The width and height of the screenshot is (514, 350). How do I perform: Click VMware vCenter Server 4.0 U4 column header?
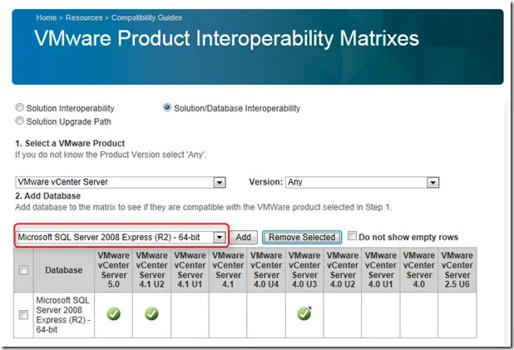click(x=266, y=270)
